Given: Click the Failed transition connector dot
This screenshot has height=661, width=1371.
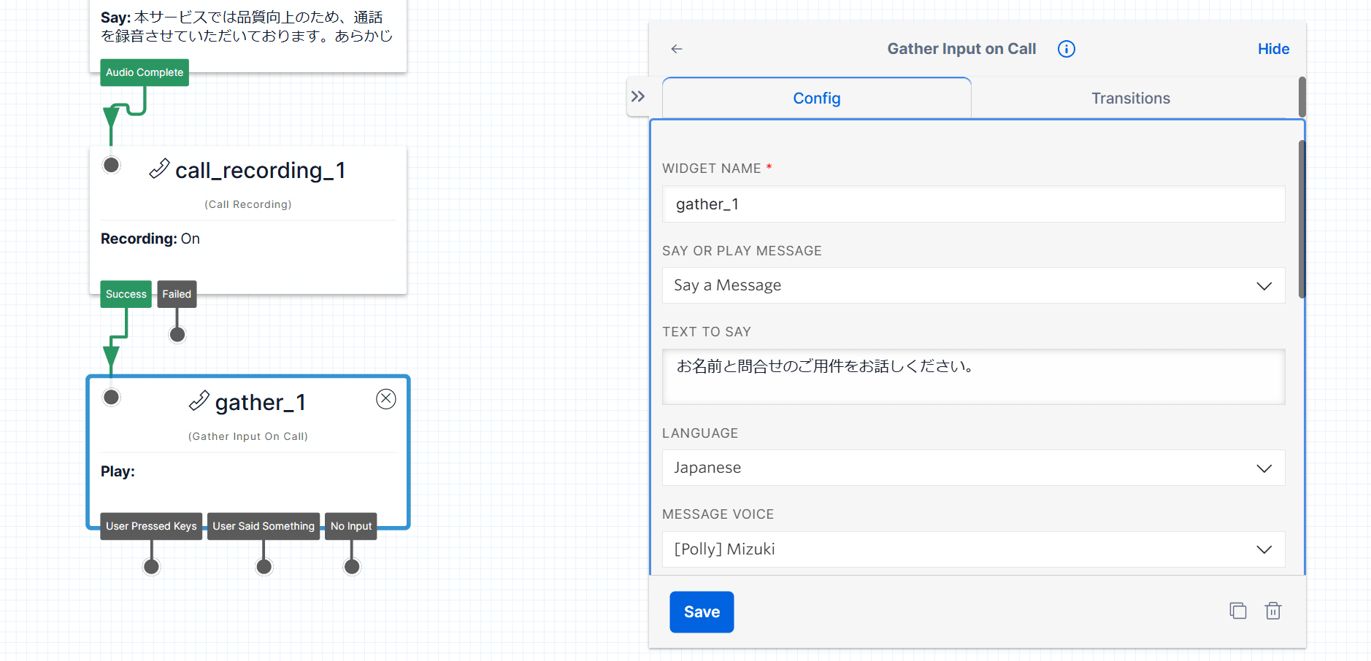Looking at the screenshot, I should click(177, 335).
